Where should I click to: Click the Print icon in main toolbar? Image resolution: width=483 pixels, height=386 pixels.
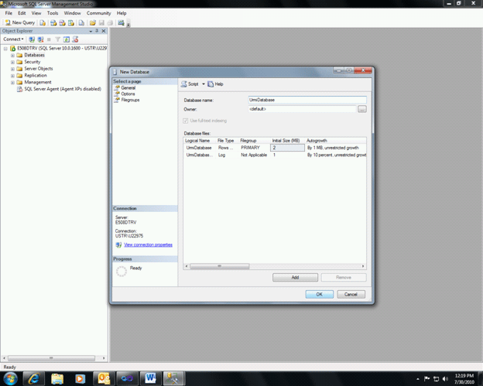110,22
